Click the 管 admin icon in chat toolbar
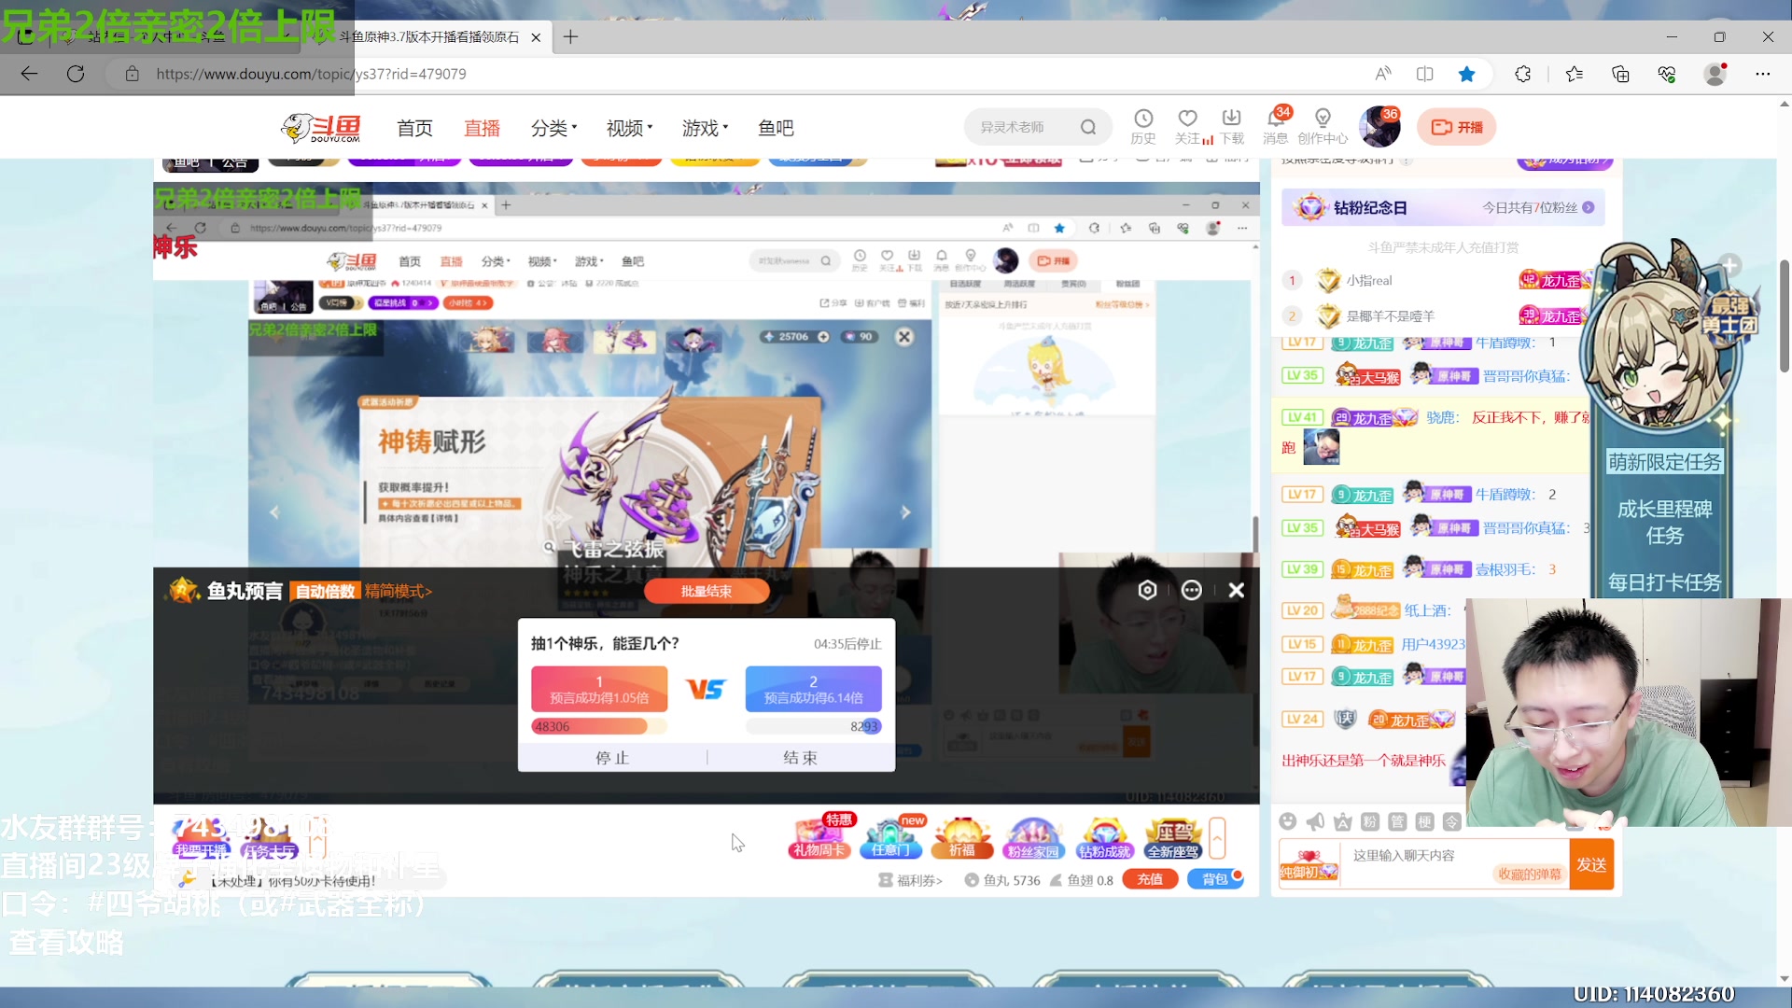Viewport: 1792px width, 1008px height. pyautogui.click(x=1397, y=821)
